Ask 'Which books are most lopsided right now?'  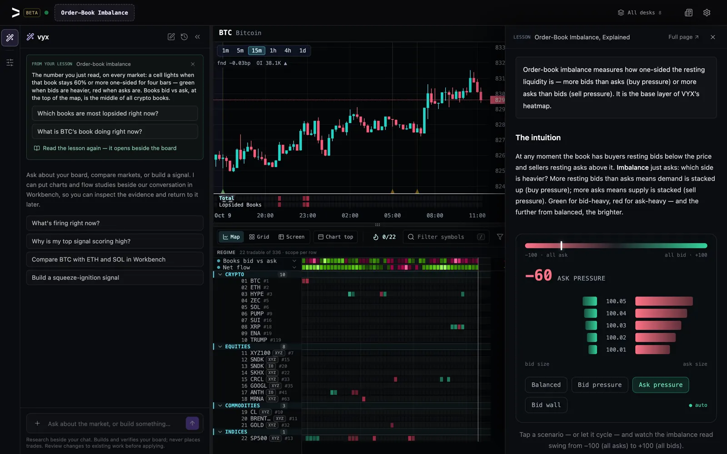tap(115, 113)
